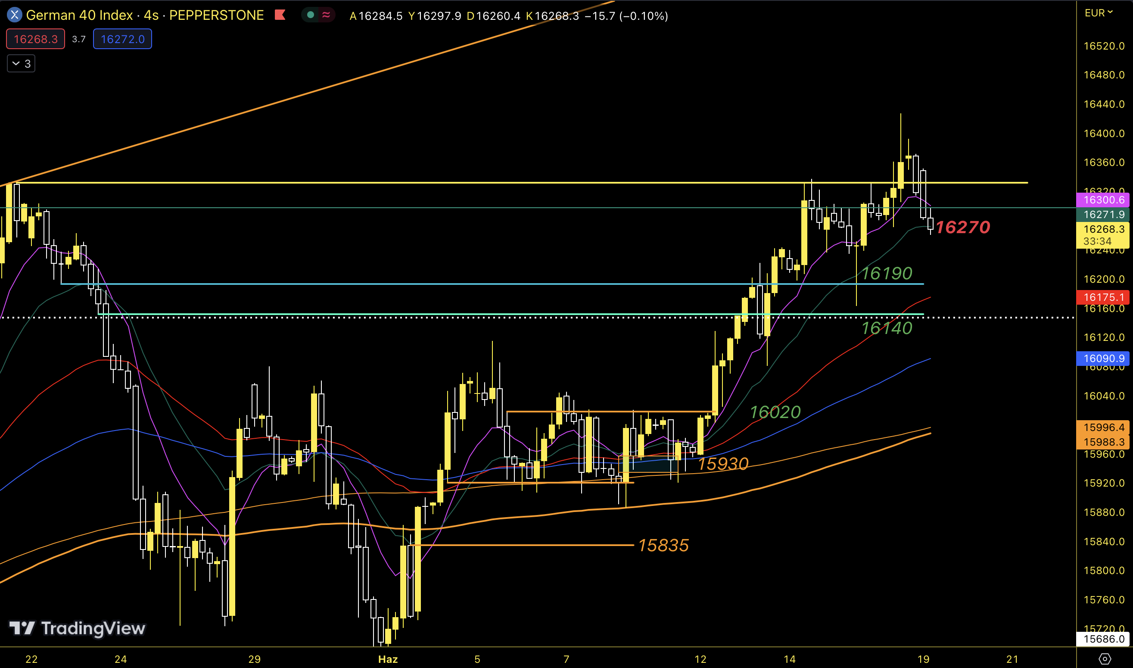Select the orange 15835 level text label
Viewport: 1133px width, 668px height.
[x=663, y=546]
